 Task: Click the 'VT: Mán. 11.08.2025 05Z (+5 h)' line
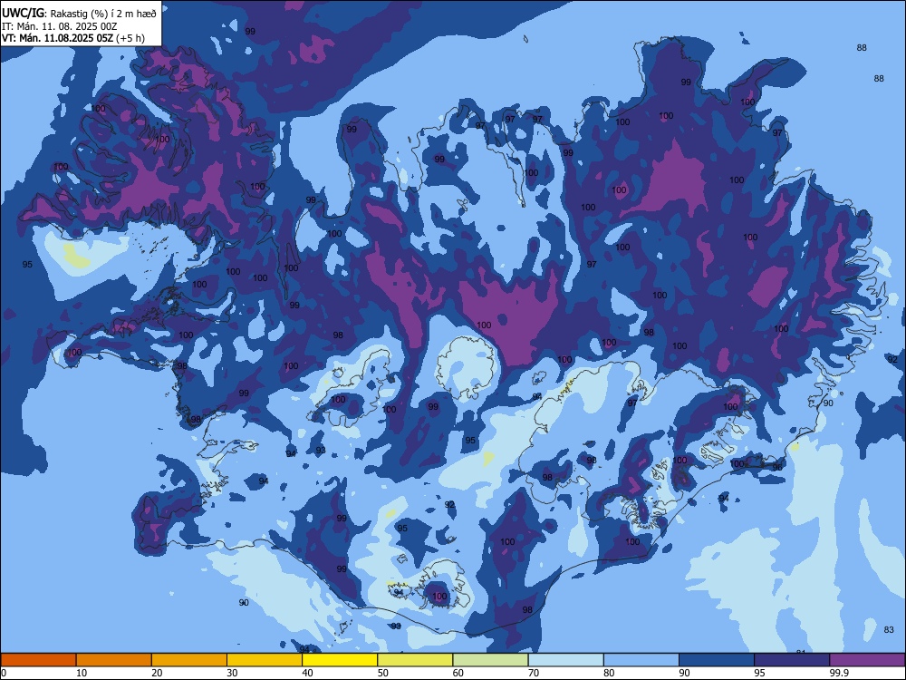point(73,38)
